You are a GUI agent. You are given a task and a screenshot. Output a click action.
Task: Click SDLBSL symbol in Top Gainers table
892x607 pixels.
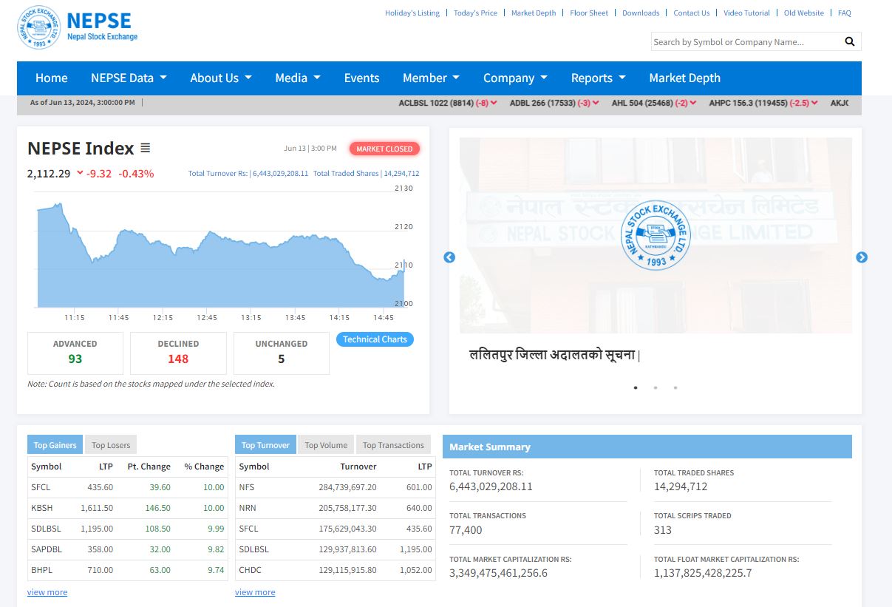(x=46, y=529)
